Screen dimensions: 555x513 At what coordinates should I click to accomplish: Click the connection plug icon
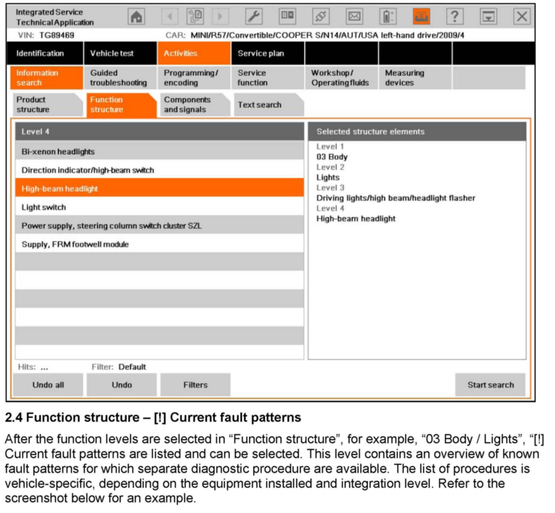click(x=321, y=17)
